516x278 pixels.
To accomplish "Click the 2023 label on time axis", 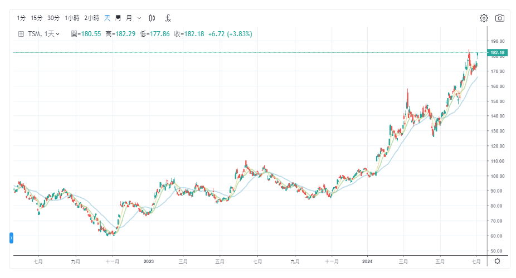I will tap(149, 261).
